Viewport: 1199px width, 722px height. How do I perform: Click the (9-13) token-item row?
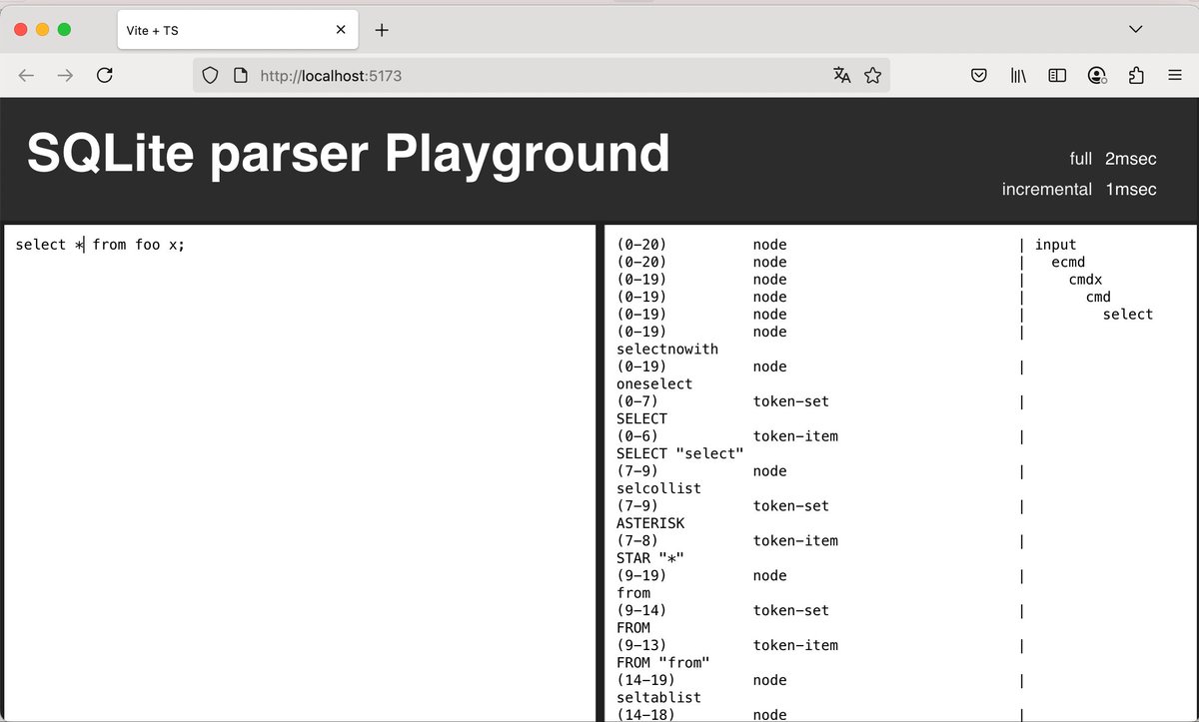tap(821, 646)
